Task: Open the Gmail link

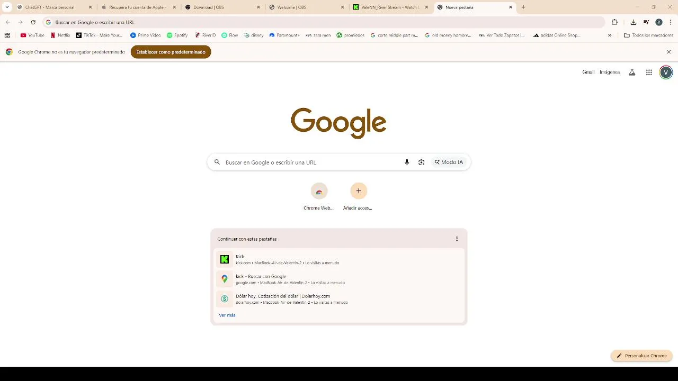Action: point(588,72)
